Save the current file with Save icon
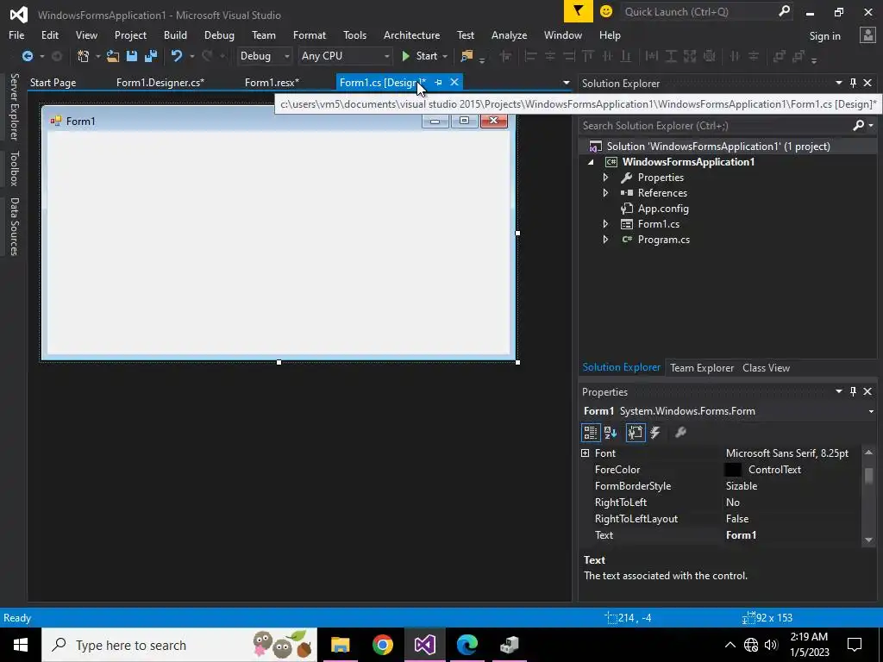The image size is (883, 662). 132,56
